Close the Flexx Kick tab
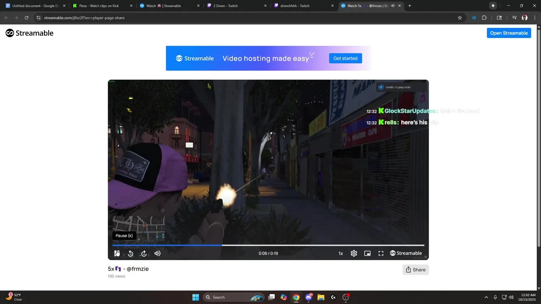This screenshot has height=304, width=541. [131, 6]
